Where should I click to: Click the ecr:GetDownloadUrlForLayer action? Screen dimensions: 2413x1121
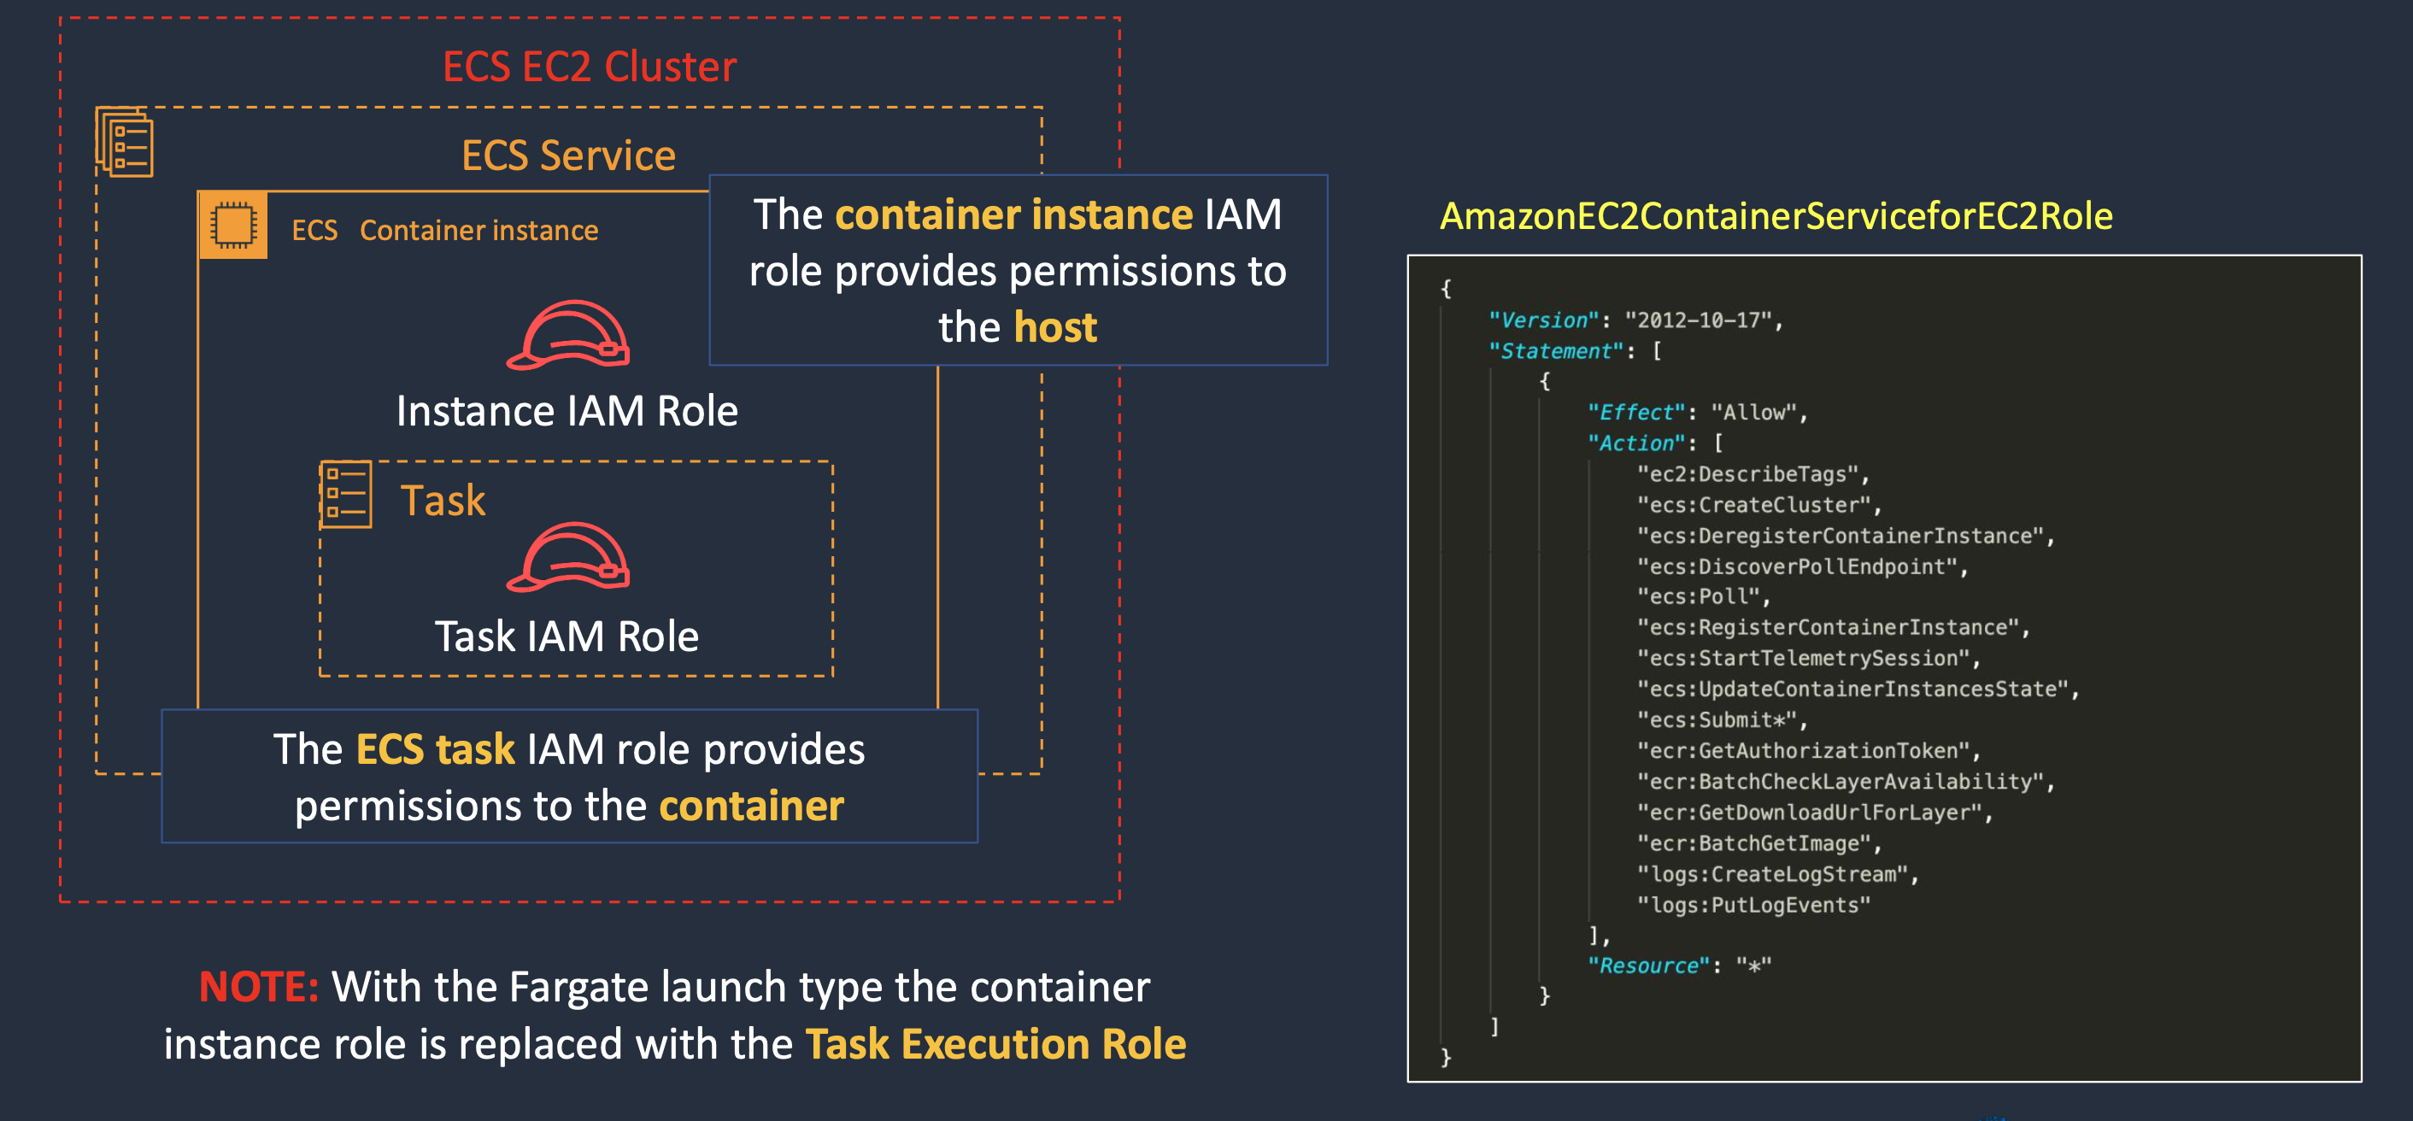(1814, 813)
